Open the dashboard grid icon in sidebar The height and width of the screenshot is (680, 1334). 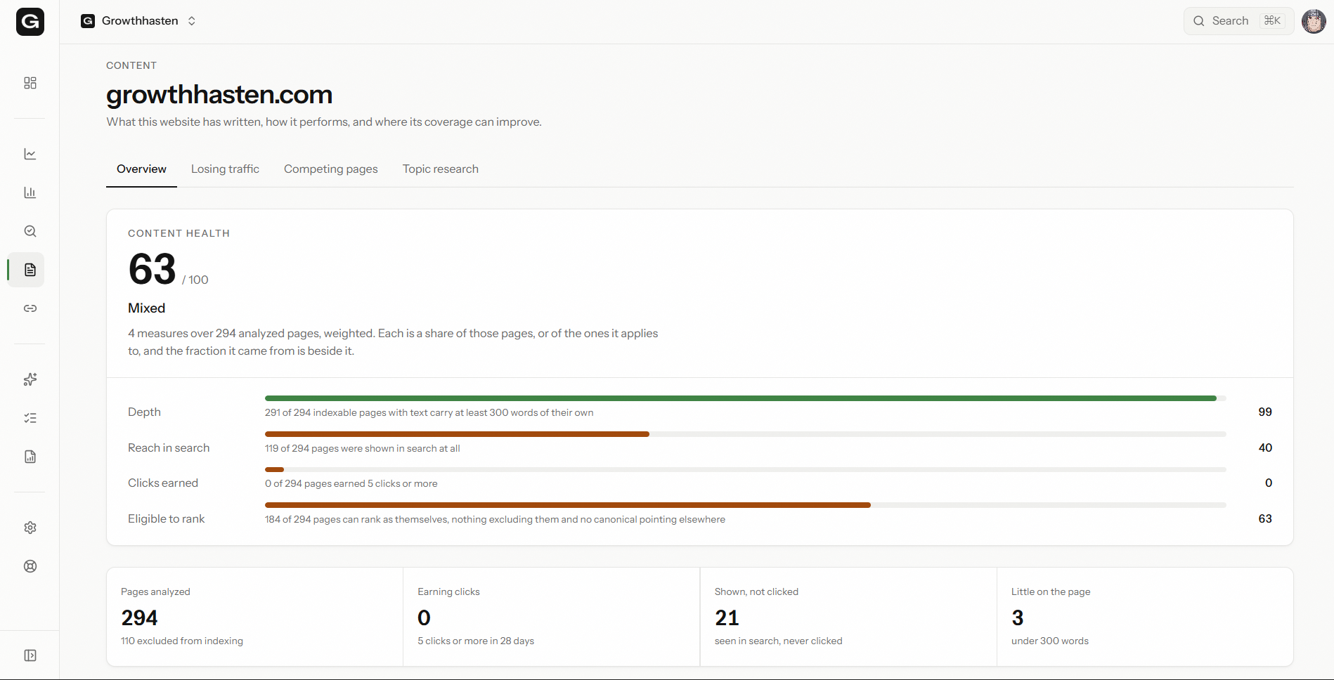pyautogui.click(x=30, y=83)
